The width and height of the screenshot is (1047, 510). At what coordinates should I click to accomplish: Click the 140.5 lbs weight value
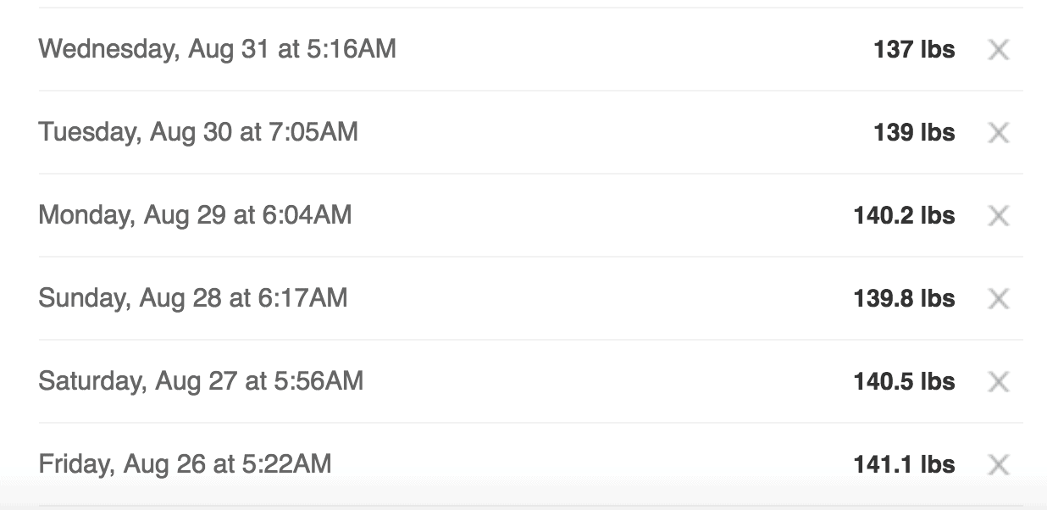click(x=904, y=382)
